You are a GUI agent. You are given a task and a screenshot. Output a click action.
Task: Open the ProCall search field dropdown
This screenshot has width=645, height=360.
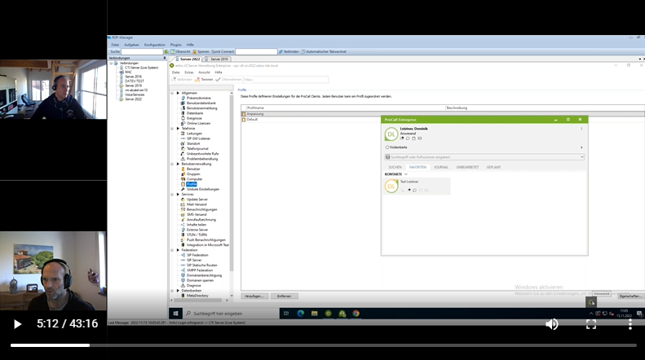pos(581,157)
